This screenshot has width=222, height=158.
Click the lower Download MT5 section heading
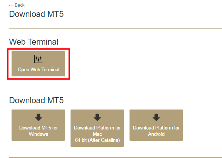[36, 100]
